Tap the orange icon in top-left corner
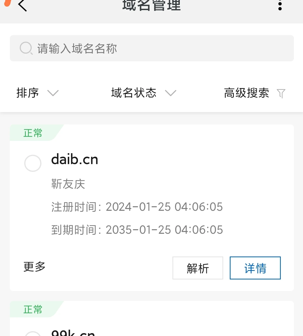Viewport: 303px width, 336px height. tap(8, 3)
